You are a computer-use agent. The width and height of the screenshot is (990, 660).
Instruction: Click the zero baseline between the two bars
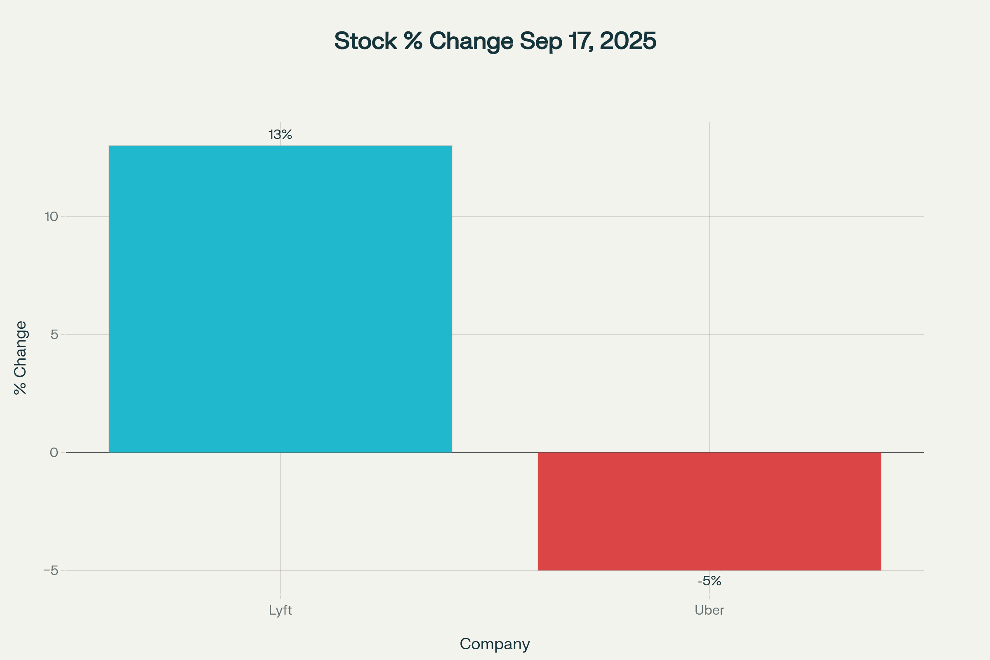coord(495,453)
